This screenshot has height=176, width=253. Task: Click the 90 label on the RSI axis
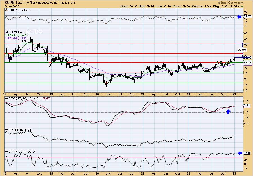(x=246, y=12)
